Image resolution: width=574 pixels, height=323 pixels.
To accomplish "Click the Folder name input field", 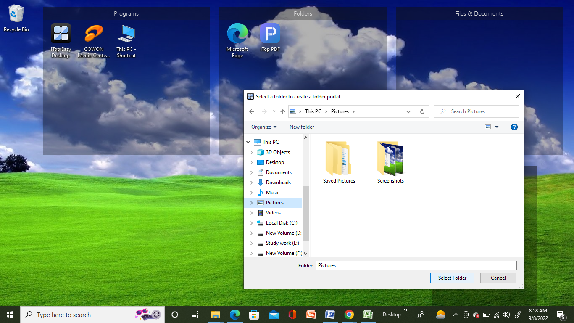I will 416,265.
